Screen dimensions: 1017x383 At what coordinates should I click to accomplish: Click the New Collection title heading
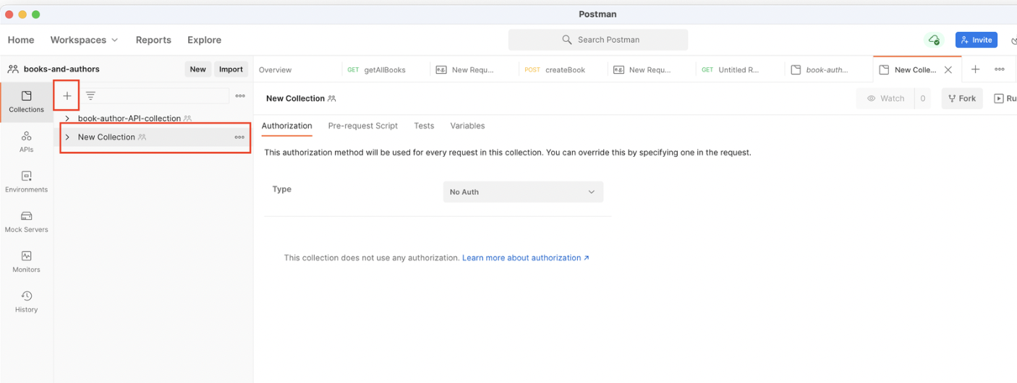(x=295, y=98)
